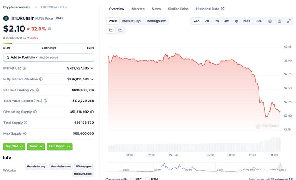
Task: Select the Max time range
Action: tap(246, 21)
